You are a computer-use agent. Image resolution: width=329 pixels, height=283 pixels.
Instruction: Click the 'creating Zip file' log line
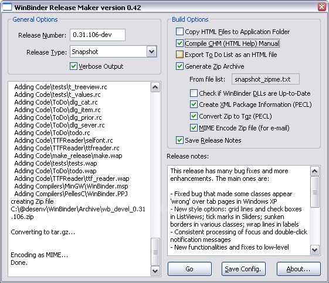pyautogui.click(x=32, y=201)
